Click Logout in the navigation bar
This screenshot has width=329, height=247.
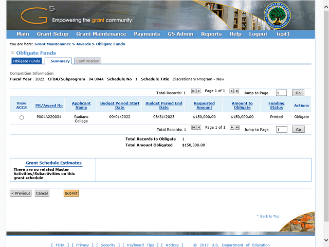tap(258, 34)
